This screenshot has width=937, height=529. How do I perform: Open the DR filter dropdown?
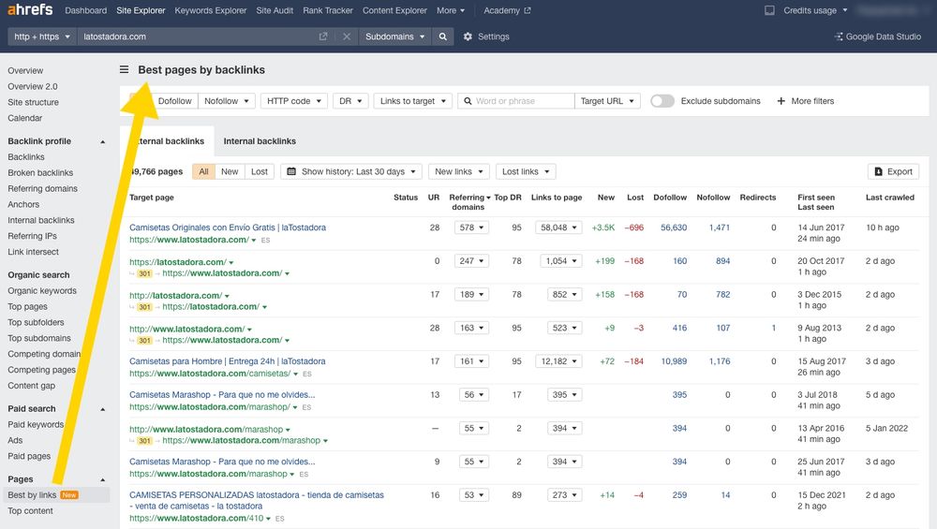coord(350,101)
